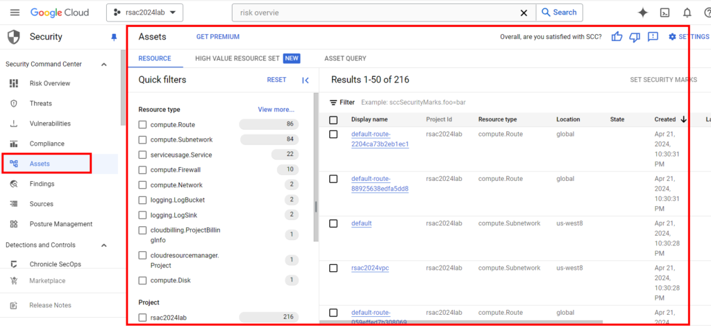Click the Marketplace cart icon
This screenshot has width=711, height=326.
tap(14, 281)
